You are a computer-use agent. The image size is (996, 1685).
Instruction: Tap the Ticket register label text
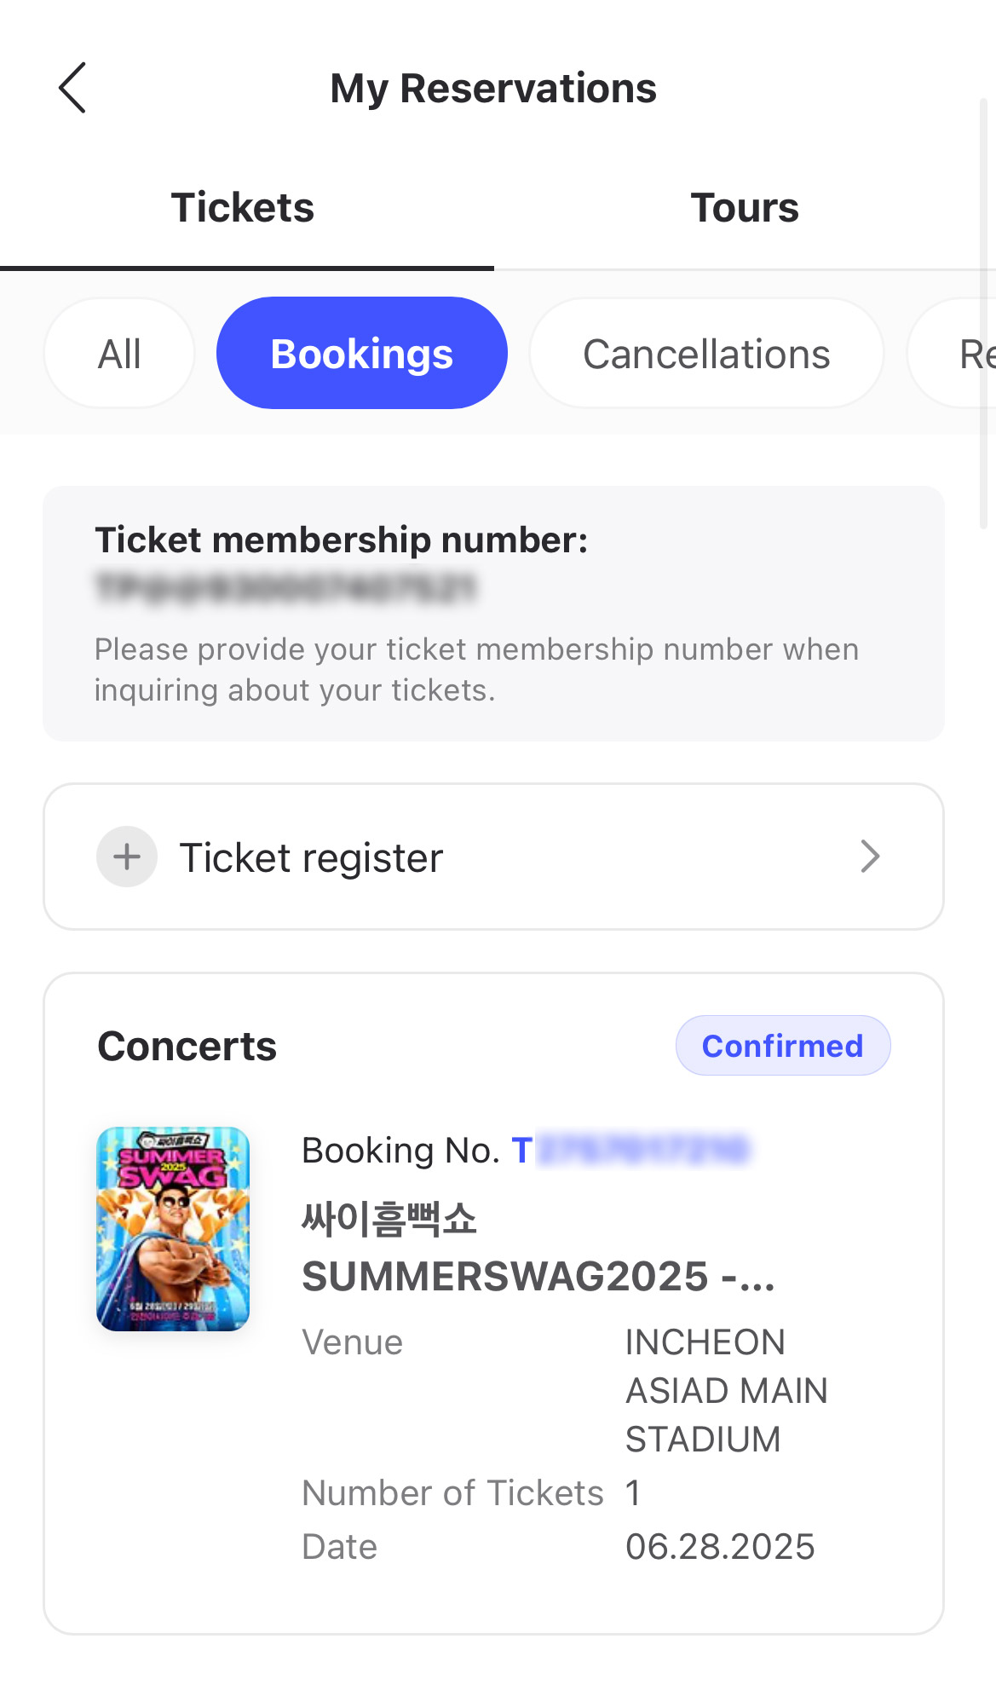tap(311, 857)
